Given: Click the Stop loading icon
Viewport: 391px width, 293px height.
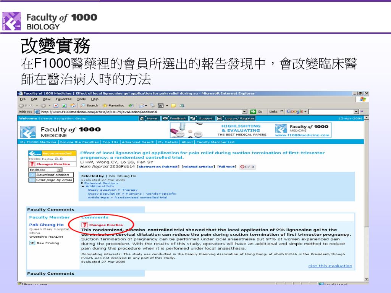Looking at the screenshot, I should tap(56, 106).
